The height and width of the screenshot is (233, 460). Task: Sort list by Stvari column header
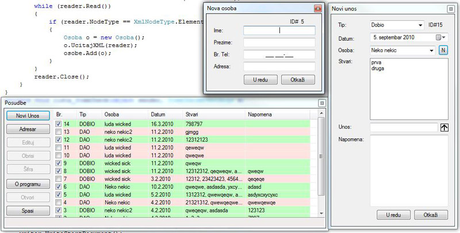pyautogui.click(x=214, y=114)
